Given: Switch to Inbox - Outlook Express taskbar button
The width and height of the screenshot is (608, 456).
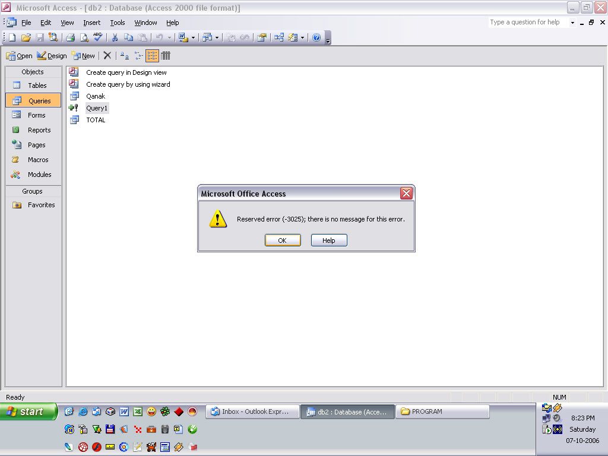Looking at the screenshot, I should click(x=252, y=411).
